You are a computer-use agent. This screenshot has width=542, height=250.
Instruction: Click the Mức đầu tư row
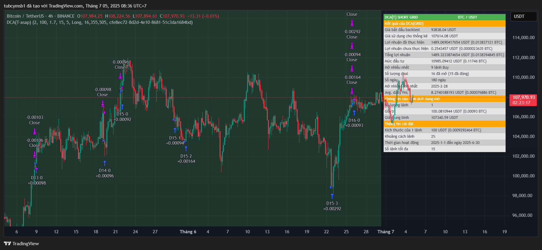tap(445, 61)
